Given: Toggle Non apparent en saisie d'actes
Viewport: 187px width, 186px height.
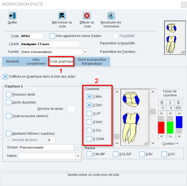Looking at the screenshot, I should [x=52, y=36].
